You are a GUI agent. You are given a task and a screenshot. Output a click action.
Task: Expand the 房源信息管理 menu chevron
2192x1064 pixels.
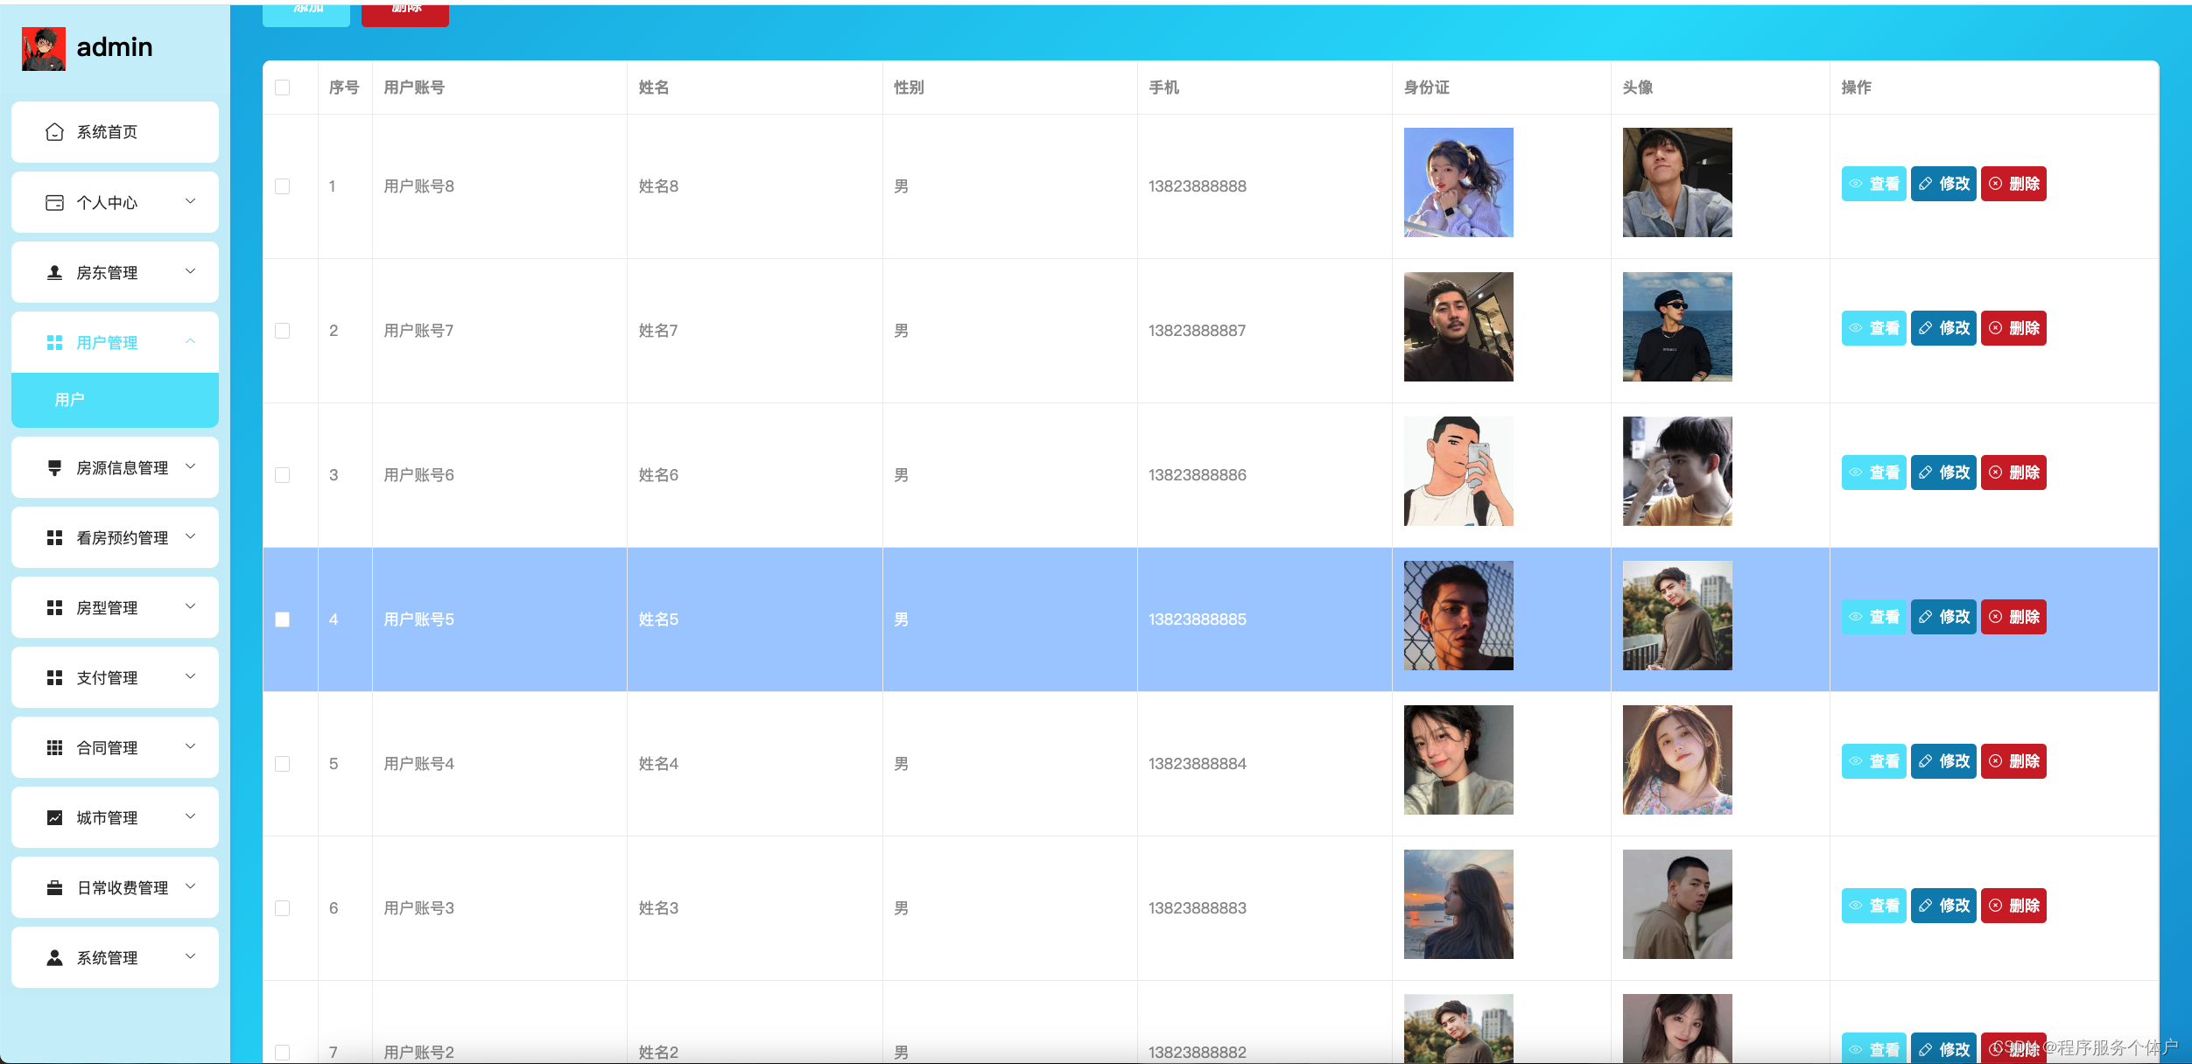[x=191, y=466]
